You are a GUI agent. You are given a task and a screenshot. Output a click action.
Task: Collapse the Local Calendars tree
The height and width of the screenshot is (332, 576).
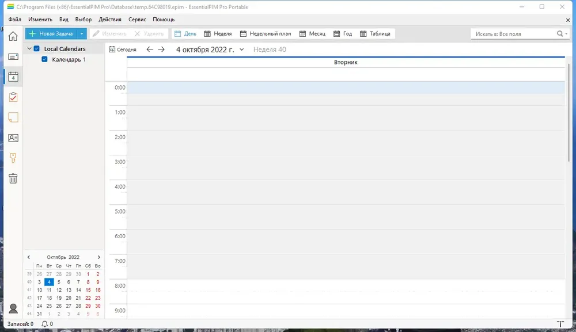(x=29, y=48)
